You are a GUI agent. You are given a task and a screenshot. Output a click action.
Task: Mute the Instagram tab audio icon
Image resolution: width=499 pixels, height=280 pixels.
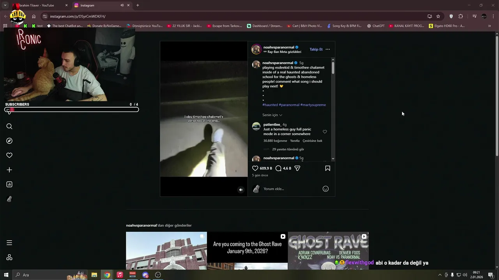click(122, 5)
